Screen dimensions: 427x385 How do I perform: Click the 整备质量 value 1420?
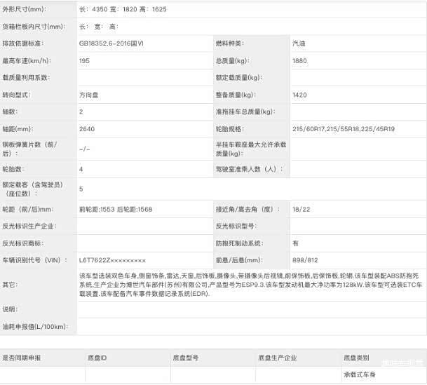click(299, 95)
